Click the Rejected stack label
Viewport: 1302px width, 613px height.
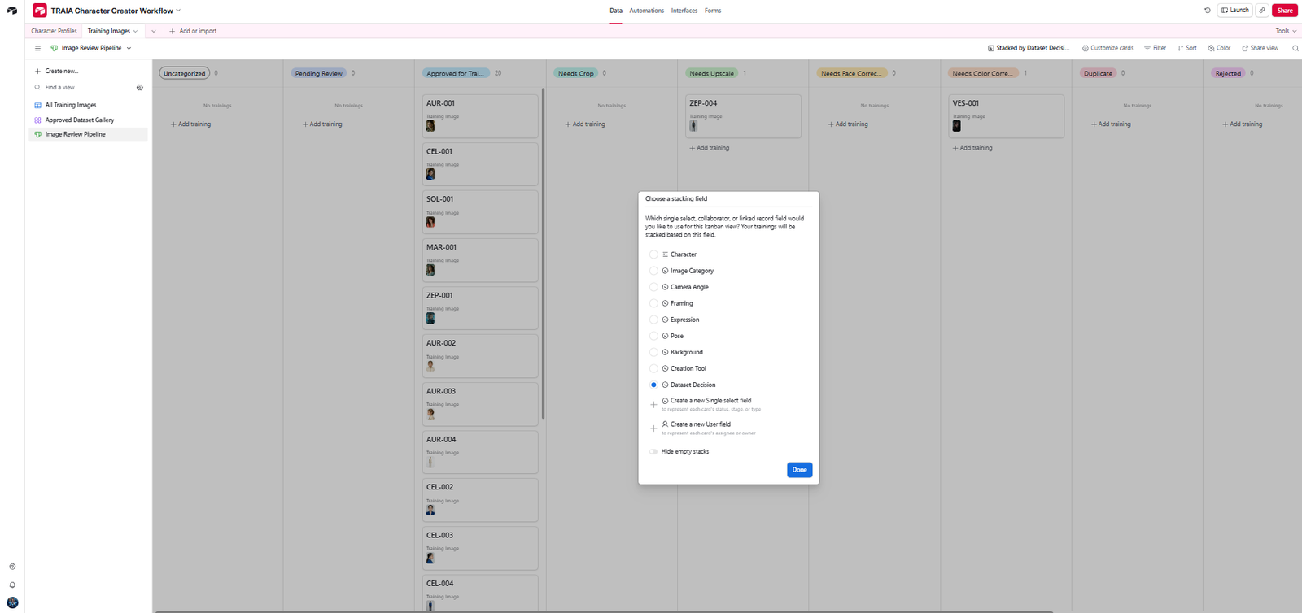[1228, 73]
